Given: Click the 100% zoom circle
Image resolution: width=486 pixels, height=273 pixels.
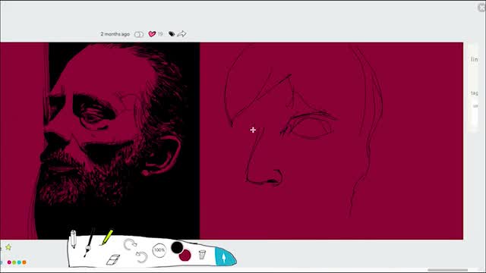Looking at the screenshot, I should (x=159, y=250).
